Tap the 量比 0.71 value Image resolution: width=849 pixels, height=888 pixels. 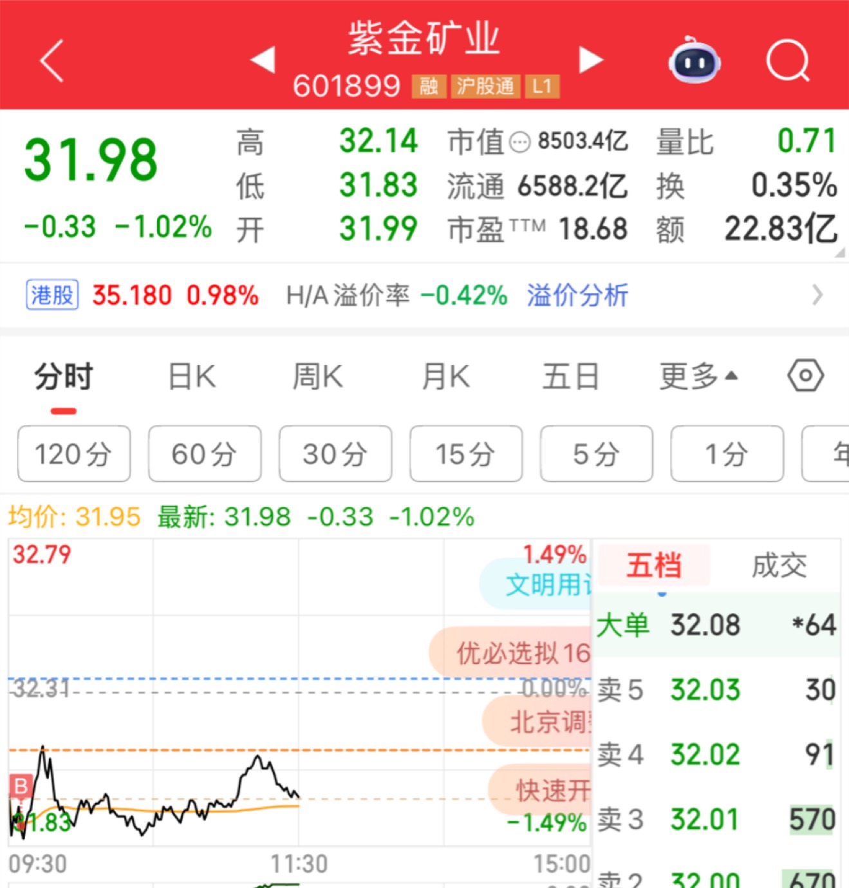tap(806, 141)
